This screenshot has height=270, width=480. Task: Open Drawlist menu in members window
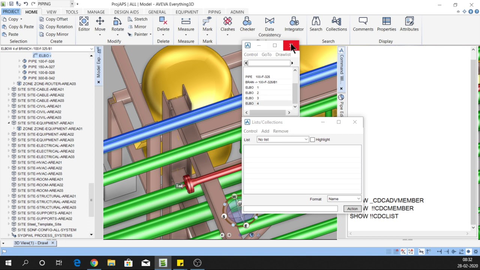(283, 55)
